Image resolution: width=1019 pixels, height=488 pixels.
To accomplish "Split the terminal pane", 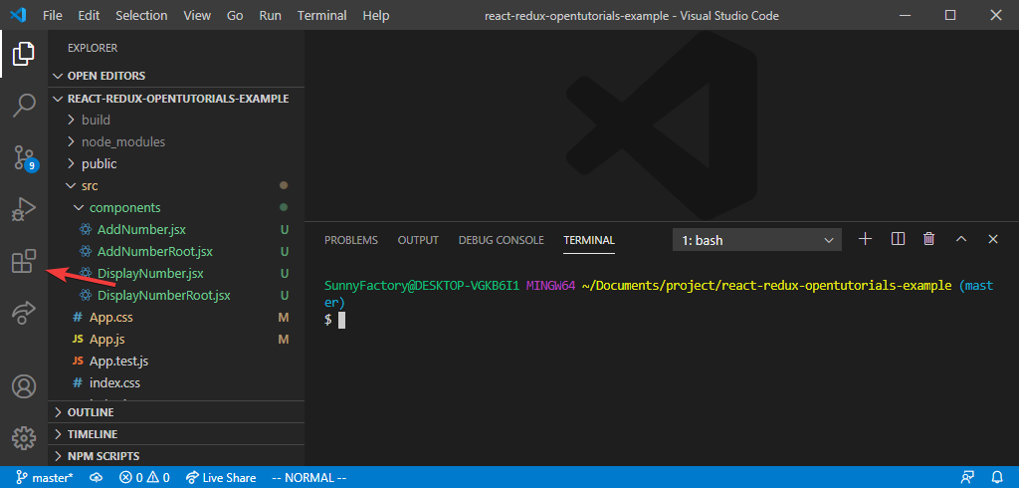I will tap(899, 239).
